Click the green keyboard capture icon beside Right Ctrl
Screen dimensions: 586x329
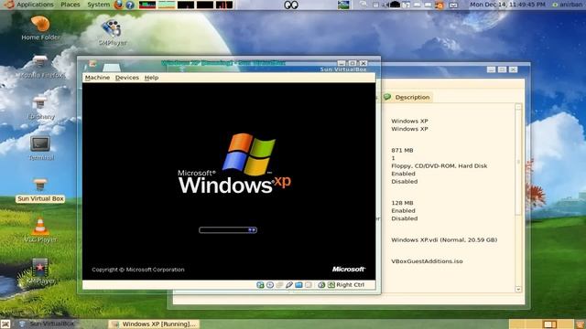[331, 285]
